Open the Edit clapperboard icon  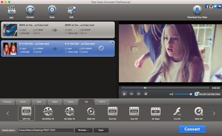pos(71,10)
